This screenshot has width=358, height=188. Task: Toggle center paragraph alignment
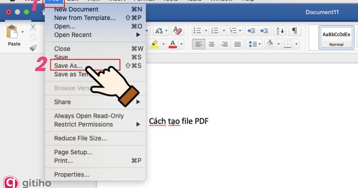point(212,44)
